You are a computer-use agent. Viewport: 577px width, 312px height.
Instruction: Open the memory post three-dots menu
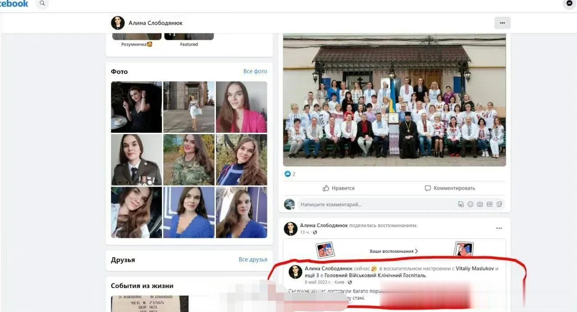(x=499, y=228)
